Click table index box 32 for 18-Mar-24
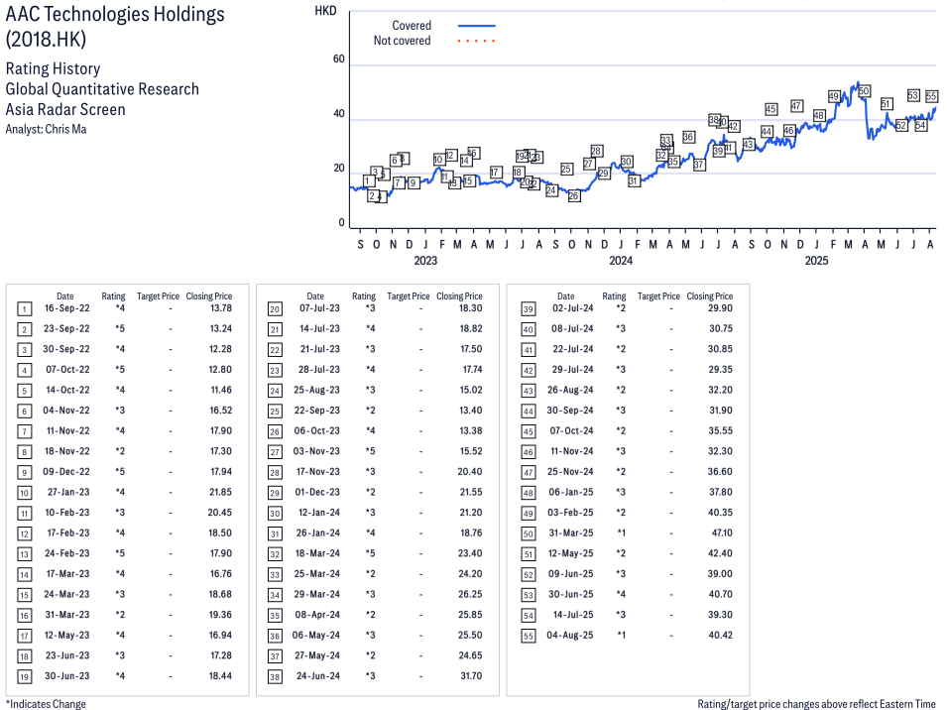 coord(275,555)
